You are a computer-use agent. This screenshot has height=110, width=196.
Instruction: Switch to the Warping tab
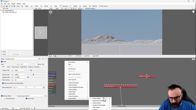point(30,67)
